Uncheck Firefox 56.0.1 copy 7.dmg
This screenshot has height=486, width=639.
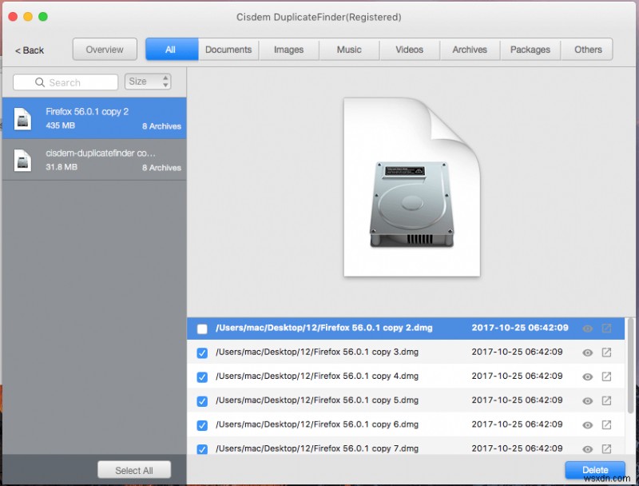[x=202, y=448]
